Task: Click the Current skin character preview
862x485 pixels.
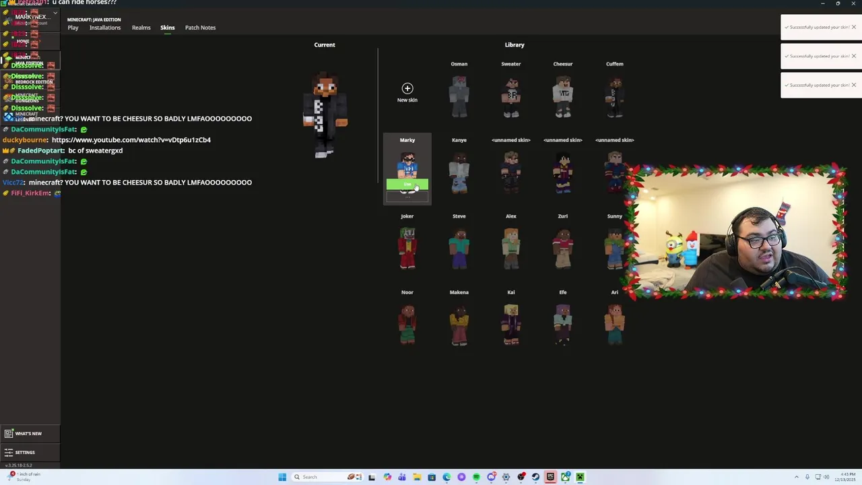Action: (325, 115)
